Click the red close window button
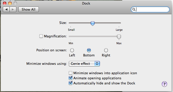This screenshot has width=173, height=92. coord(5,3)
